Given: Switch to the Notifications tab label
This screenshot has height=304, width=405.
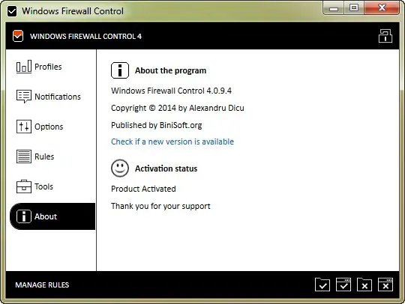Looking at the screenshot, I should [58, 97].
